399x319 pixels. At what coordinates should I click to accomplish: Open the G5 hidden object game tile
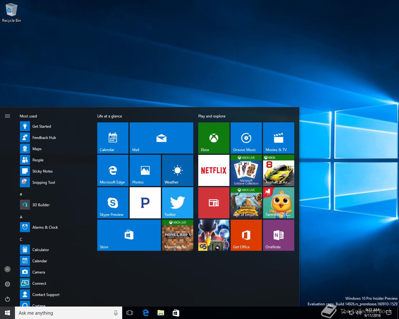click(214, 235)
